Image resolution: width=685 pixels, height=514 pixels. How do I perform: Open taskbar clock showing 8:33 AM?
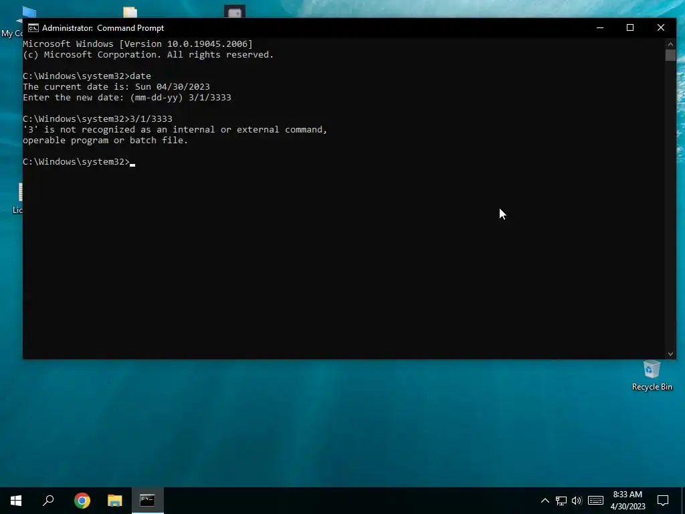point(627,501)
